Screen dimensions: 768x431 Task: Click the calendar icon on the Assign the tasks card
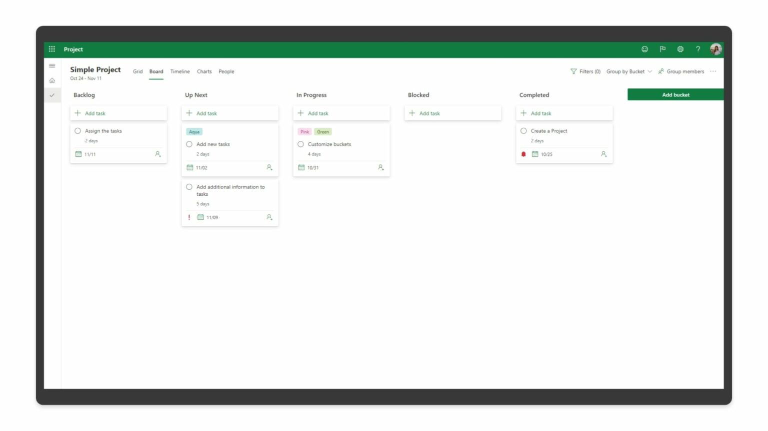[79, 154]
